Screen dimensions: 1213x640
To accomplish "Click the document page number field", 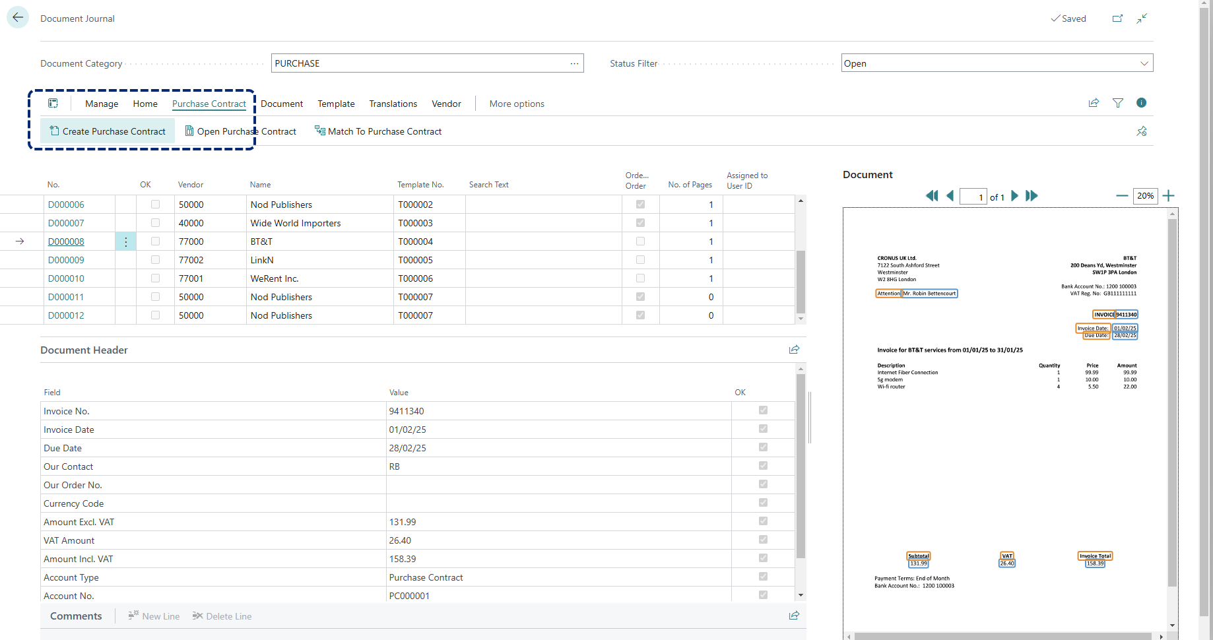I will (x=973, y=197).
